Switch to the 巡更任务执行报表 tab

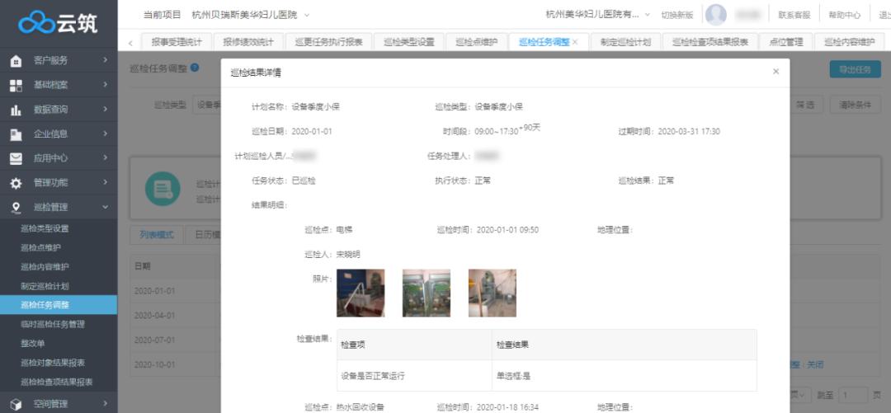[328, 42]
